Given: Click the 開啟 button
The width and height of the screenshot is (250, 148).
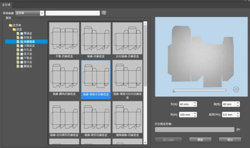Looking at the screenshot, I should pos(201,140).
